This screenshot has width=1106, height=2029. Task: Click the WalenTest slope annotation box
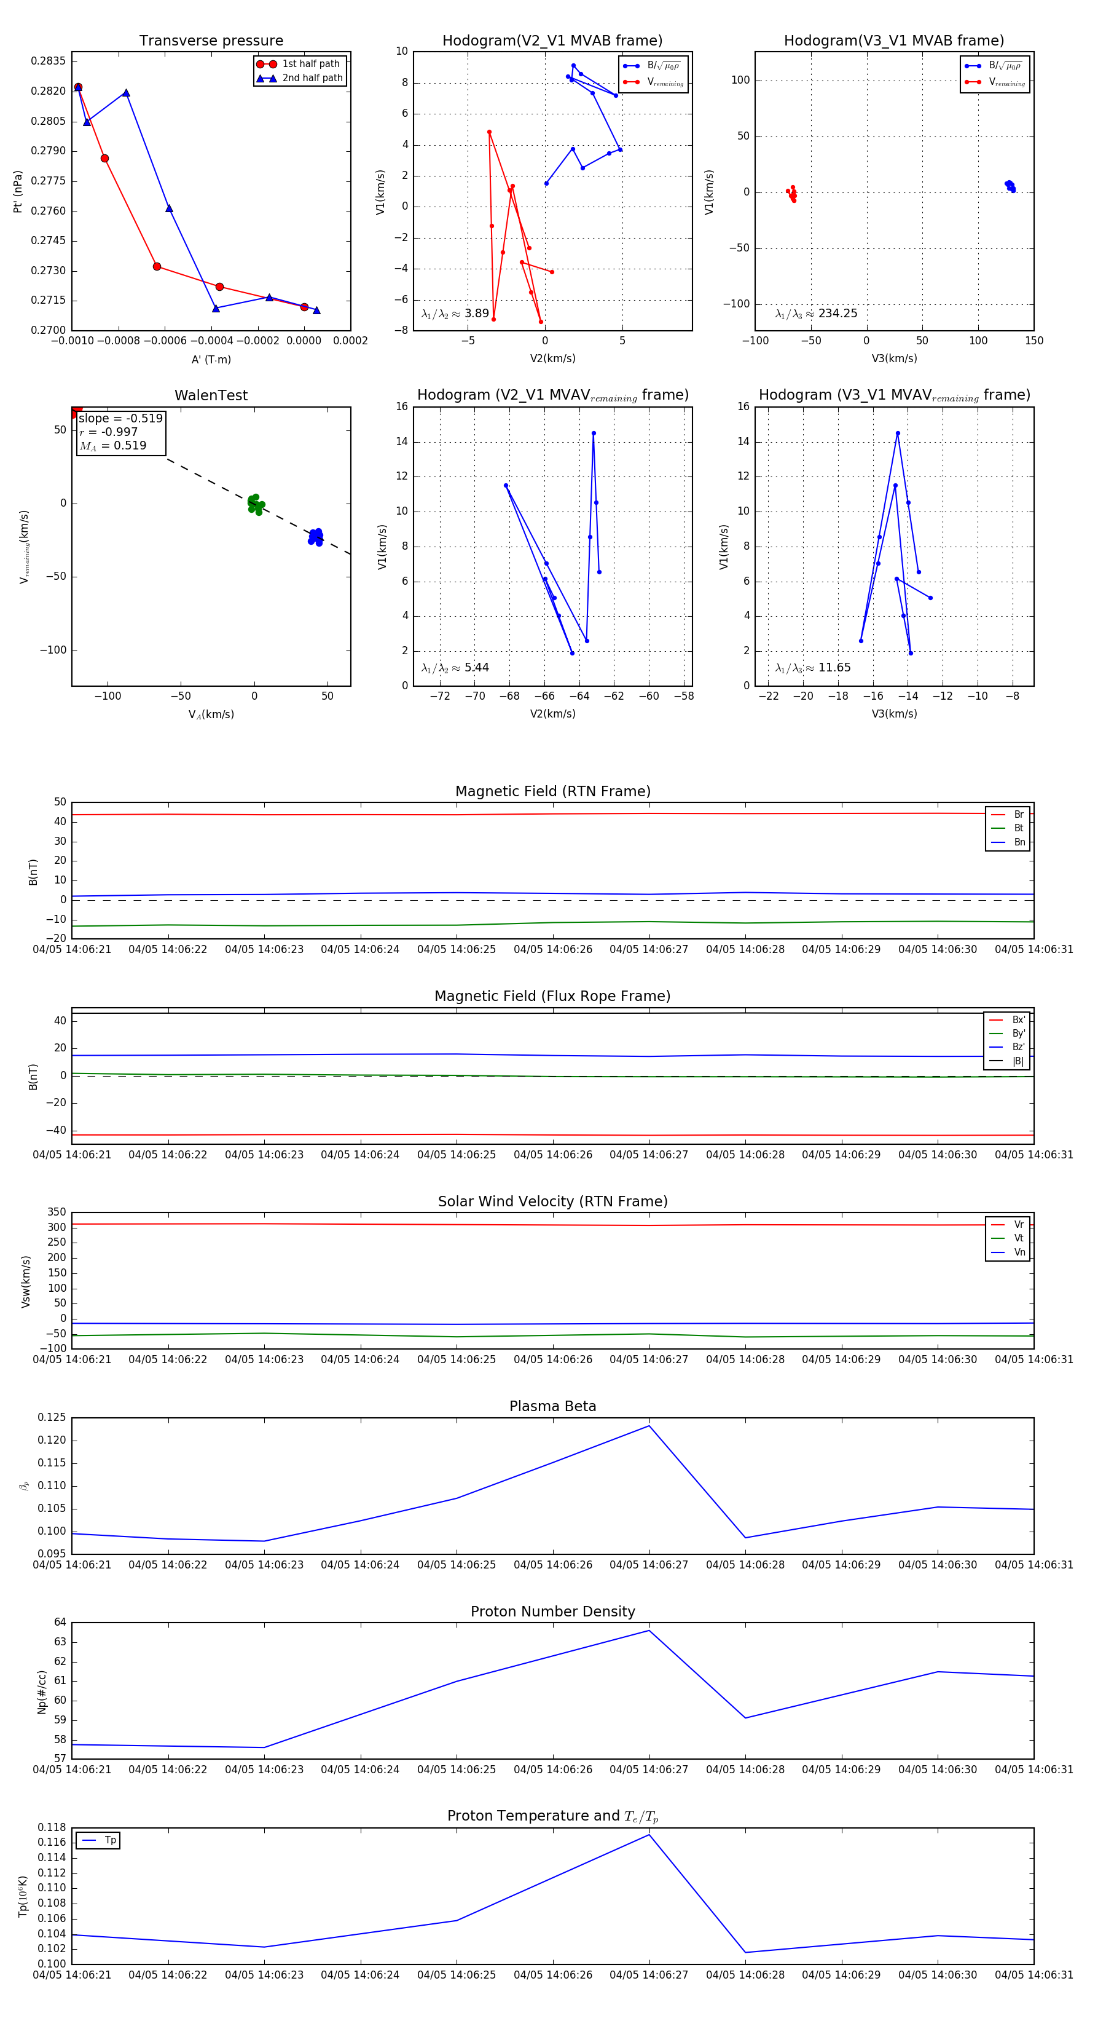click(120, 432)
